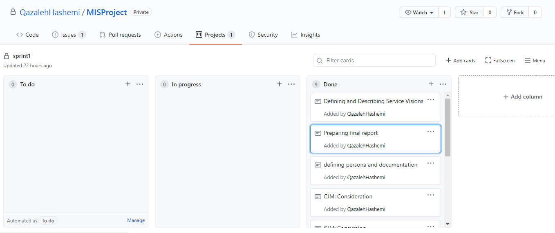Open the Insights tab
Image resolution: width=555 pixels, height=233 pixels.
click(305, 35)
